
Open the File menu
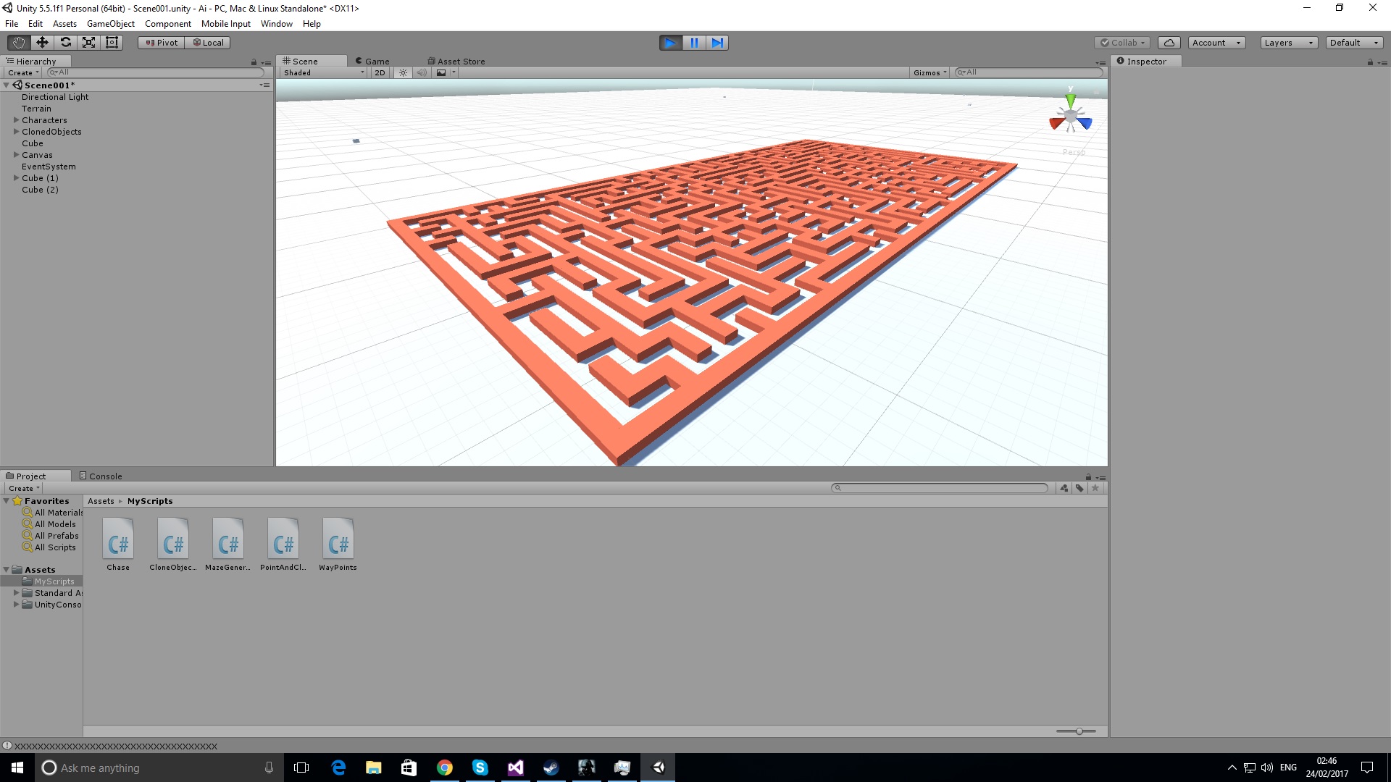coord(12,24)
